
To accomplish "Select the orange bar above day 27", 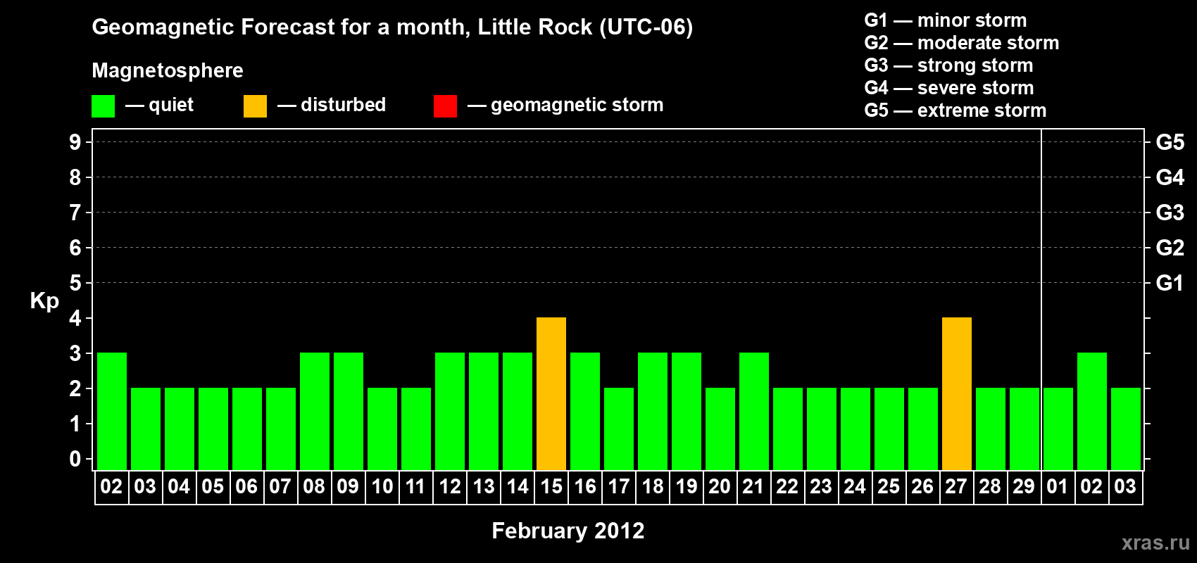I will [957, 393].
